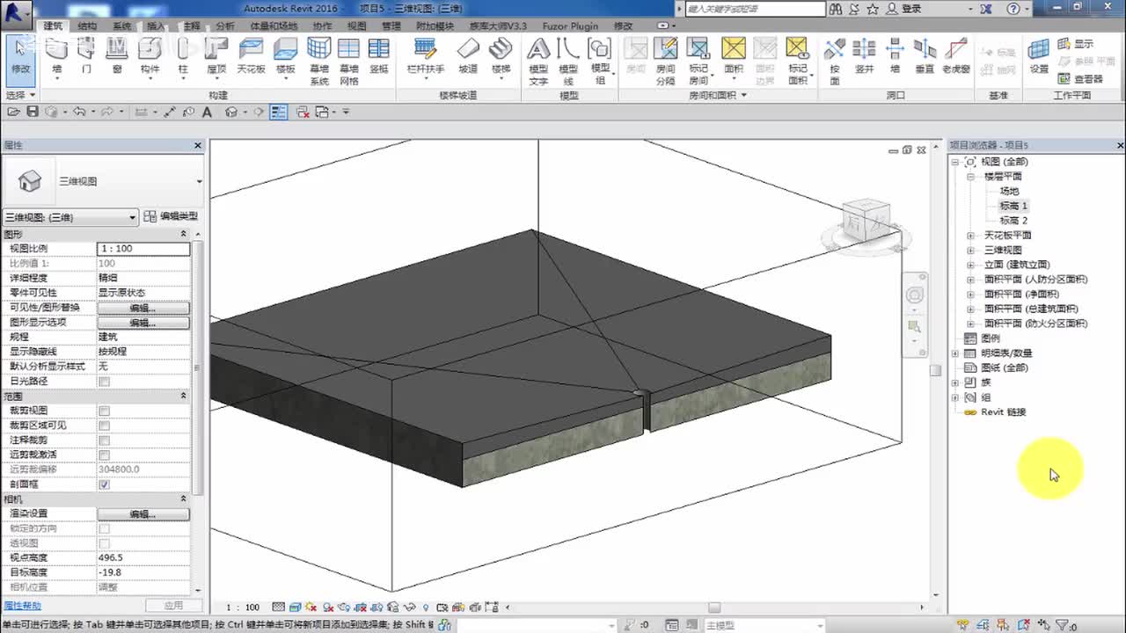Click the 视图比例 1 : 100 input field
This screenshot has height=633, width=1126.
(x=143, y=249)
